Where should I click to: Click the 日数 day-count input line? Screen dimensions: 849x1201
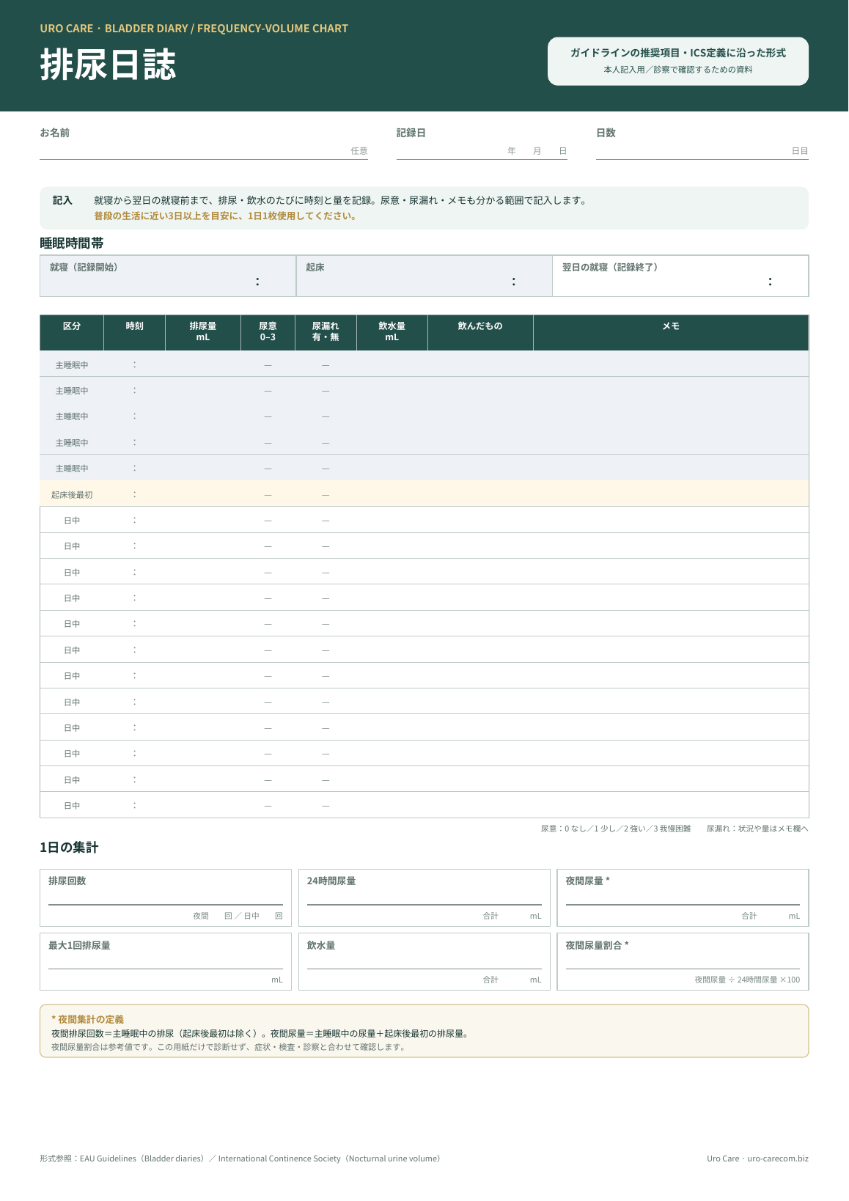702,151
